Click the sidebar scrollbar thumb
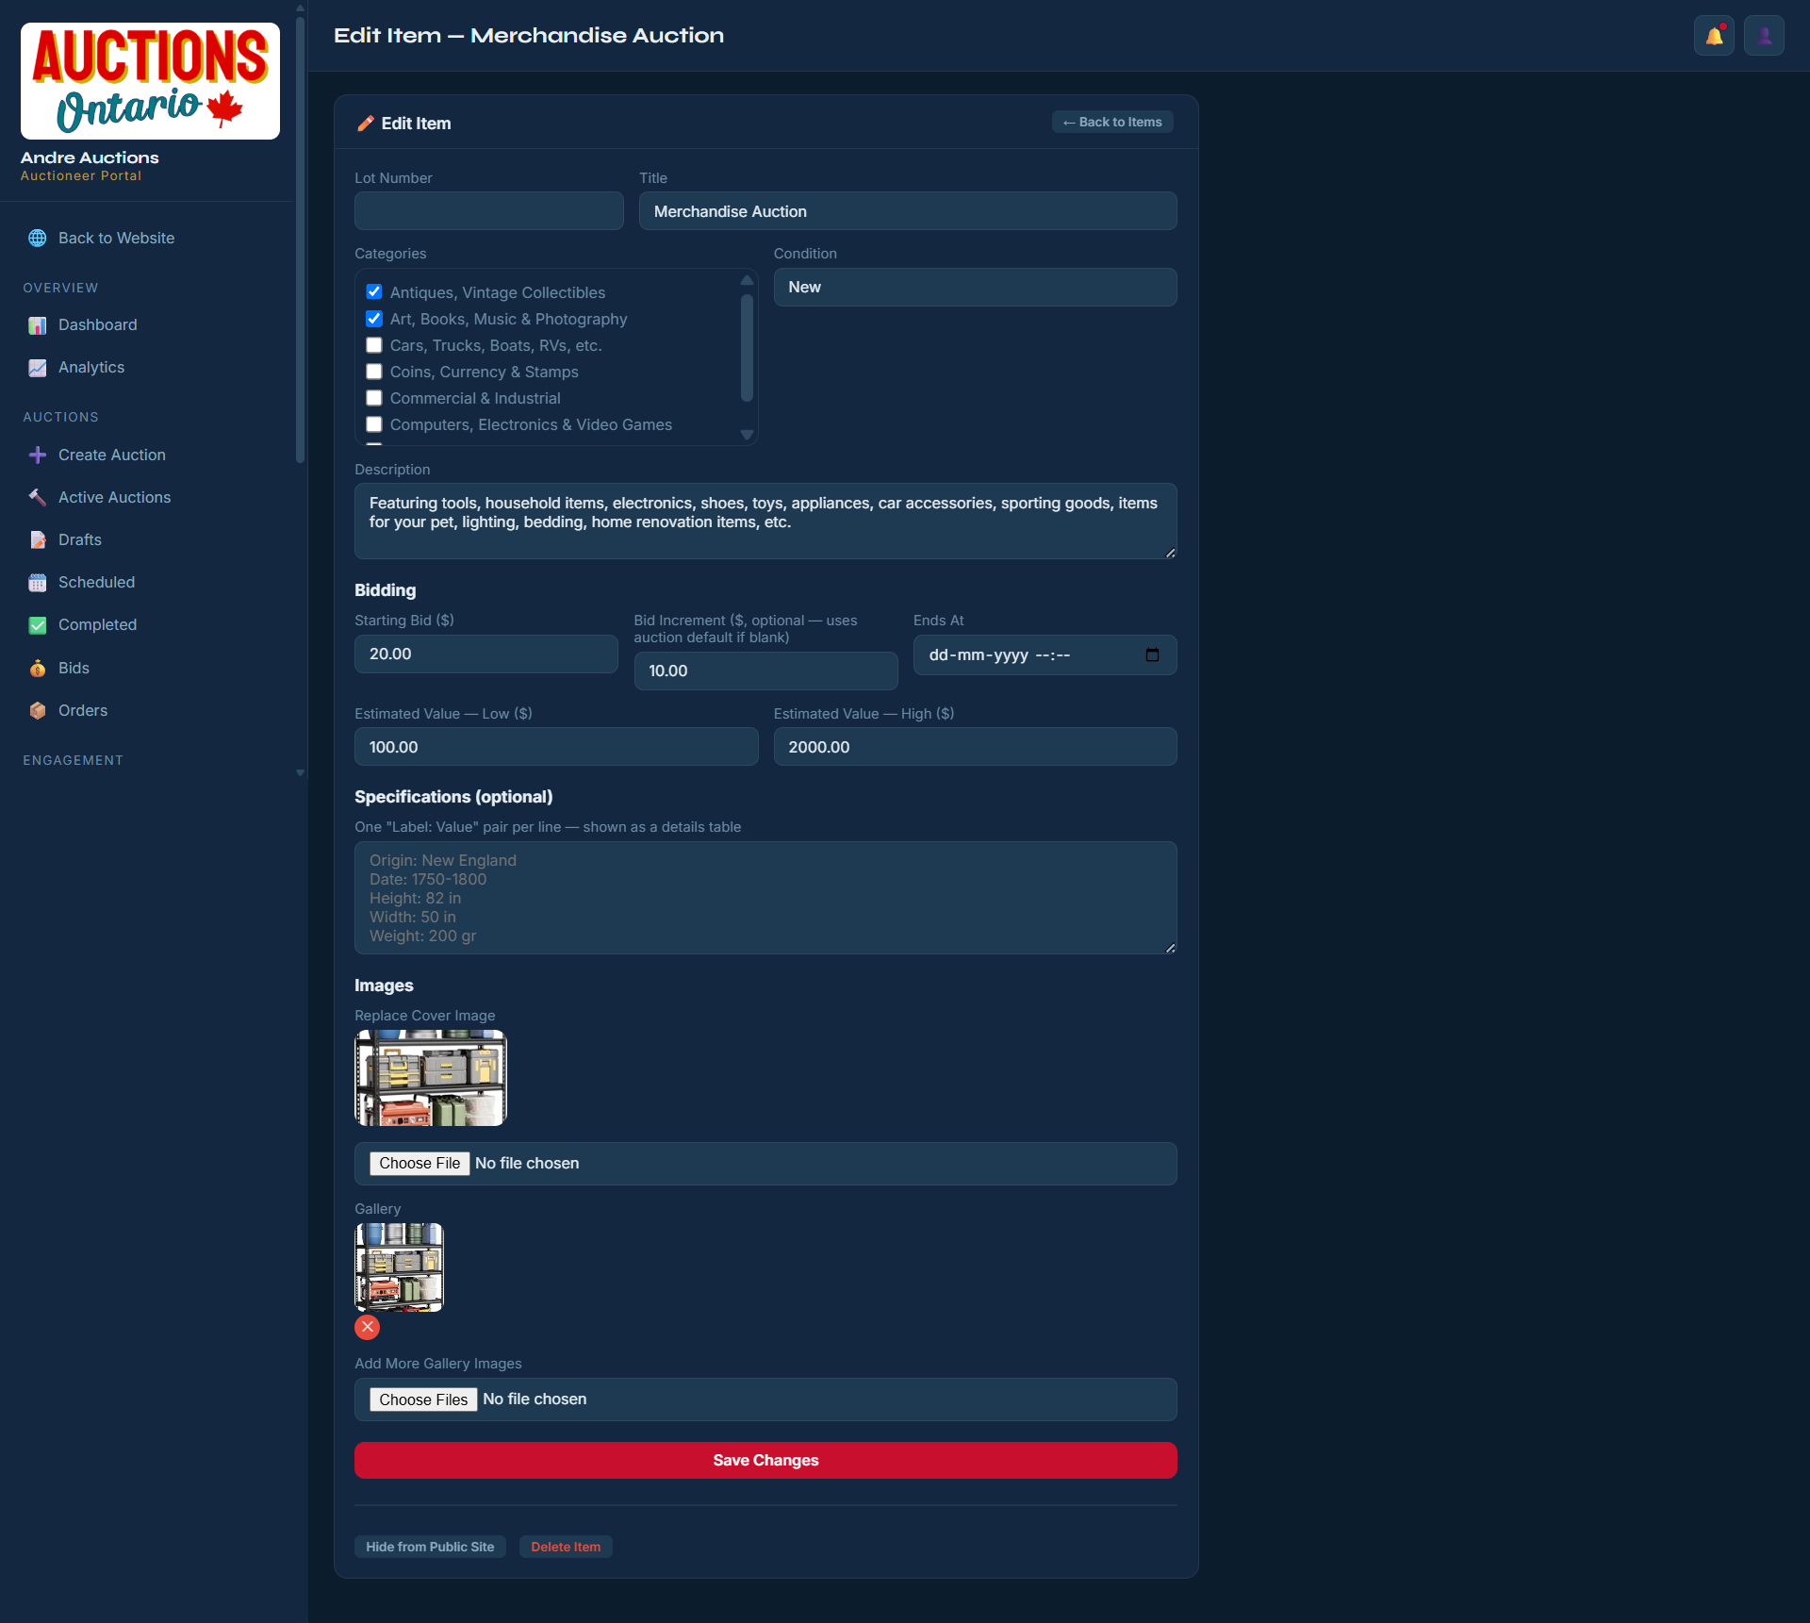 point(300,240)
